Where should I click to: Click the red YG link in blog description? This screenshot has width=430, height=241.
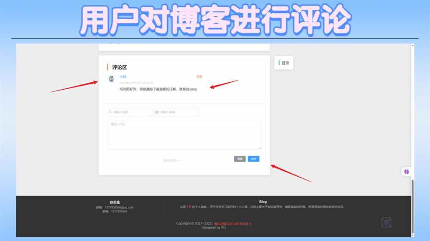point(189,207)
